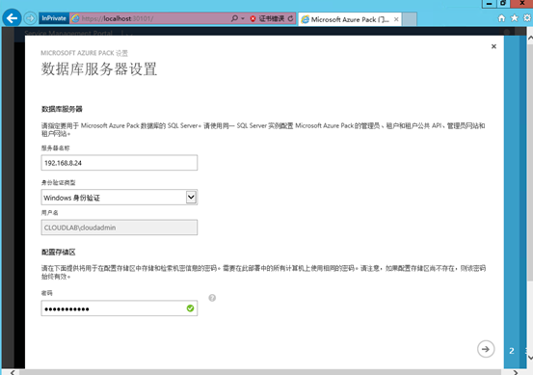Open the Windows 身份验证 authentication dropdown
This screenshot has width=533, height=375.
pos(120,198)
